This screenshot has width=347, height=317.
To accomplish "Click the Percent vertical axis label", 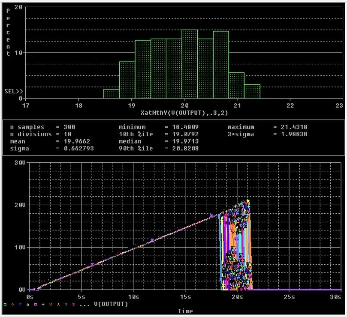I will (x=8, y=32).
